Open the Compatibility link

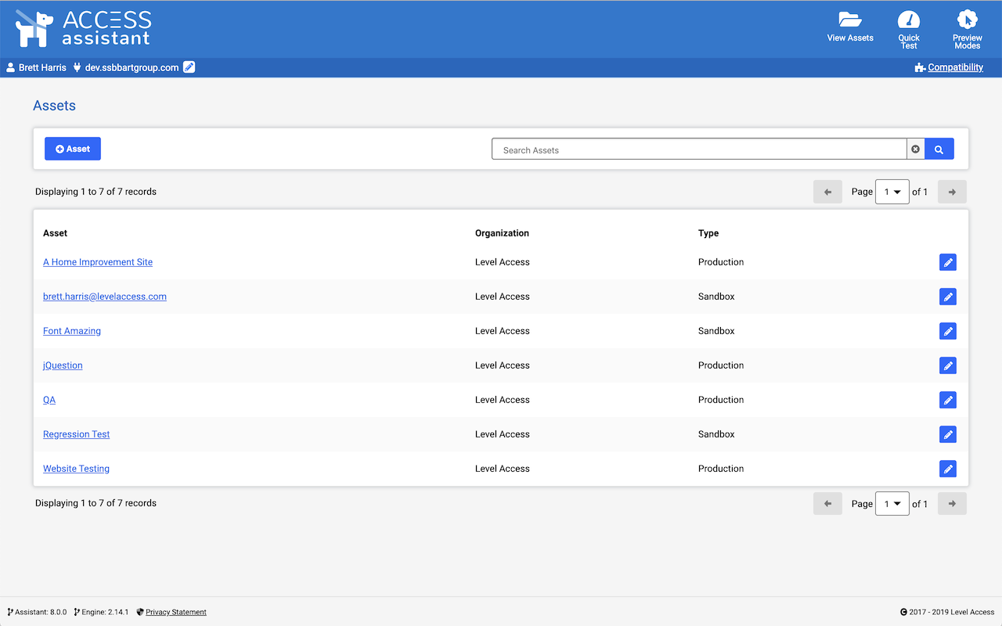pos(955,67)
